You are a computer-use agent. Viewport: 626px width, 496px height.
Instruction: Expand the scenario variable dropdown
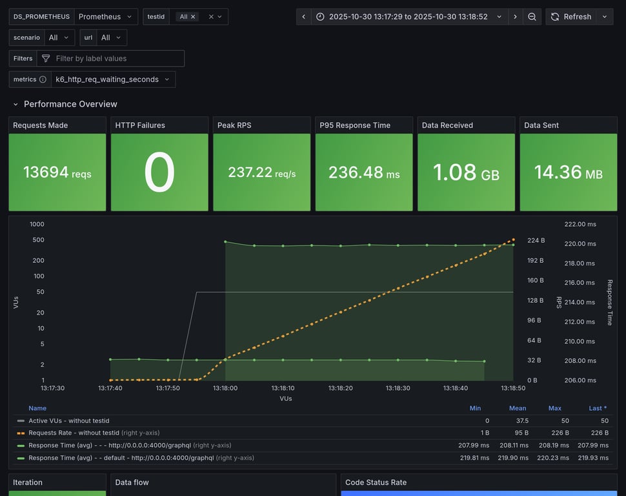click(59, 37)
